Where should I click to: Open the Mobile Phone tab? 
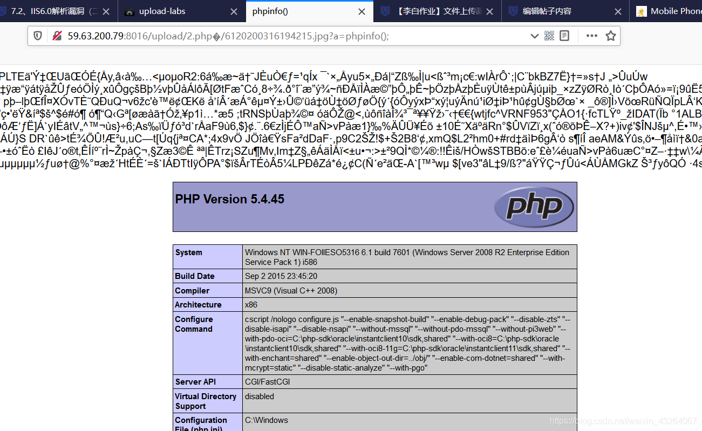point(665,11)
